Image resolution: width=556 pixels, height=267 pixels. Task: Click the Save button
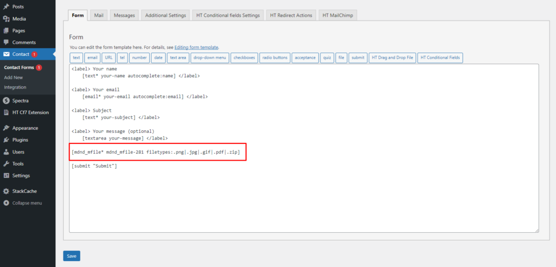pyautogui.click(x=72, y=256)
